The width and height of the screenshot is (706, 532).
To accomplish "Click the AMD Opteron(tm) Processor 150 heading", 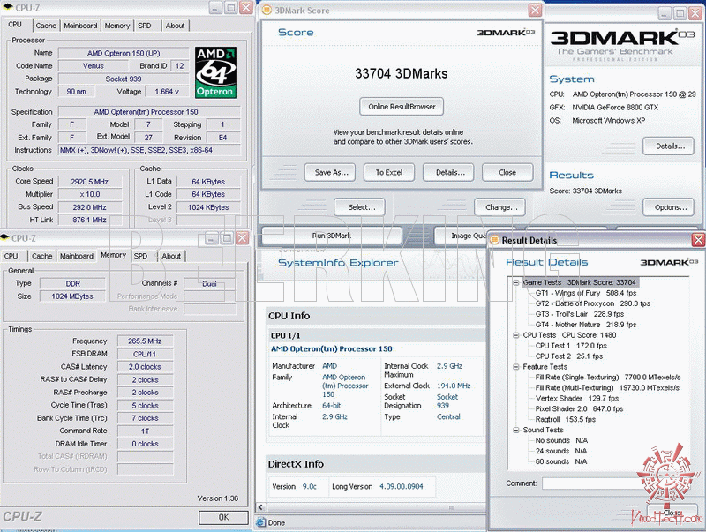I will pyautogui.click(x=332, y=348).
